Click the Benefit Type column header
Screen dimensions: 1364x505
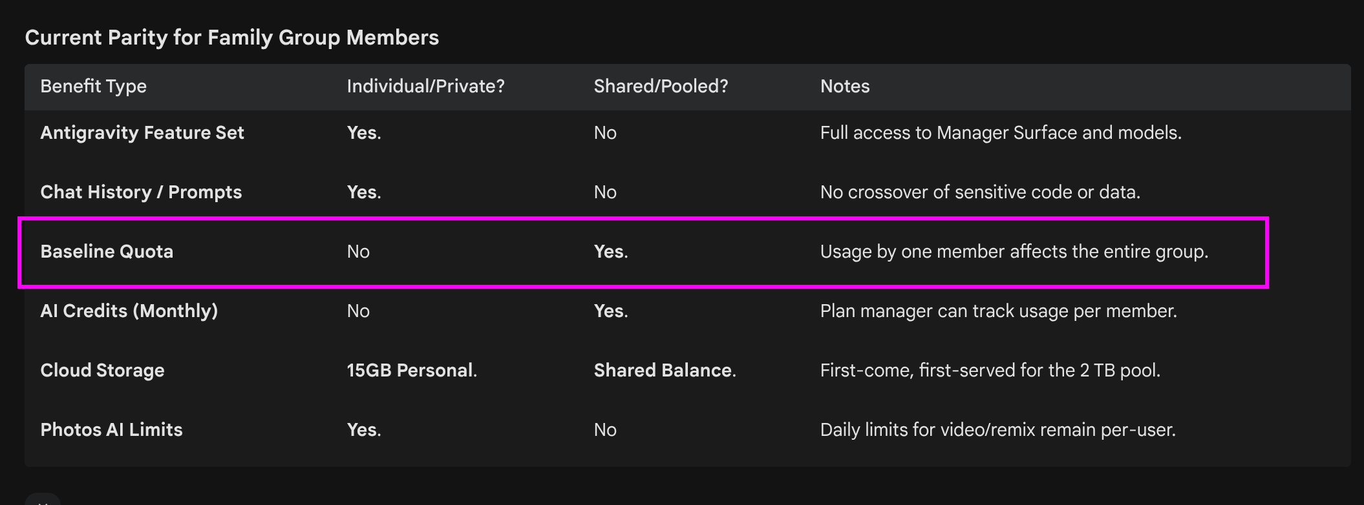point(93,87)
